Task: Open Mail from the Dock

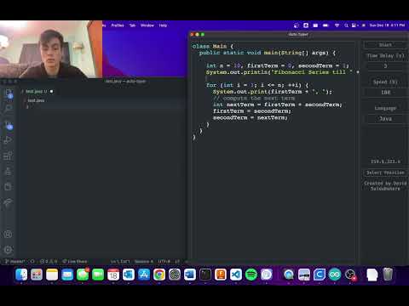Action: pos(67,275)
